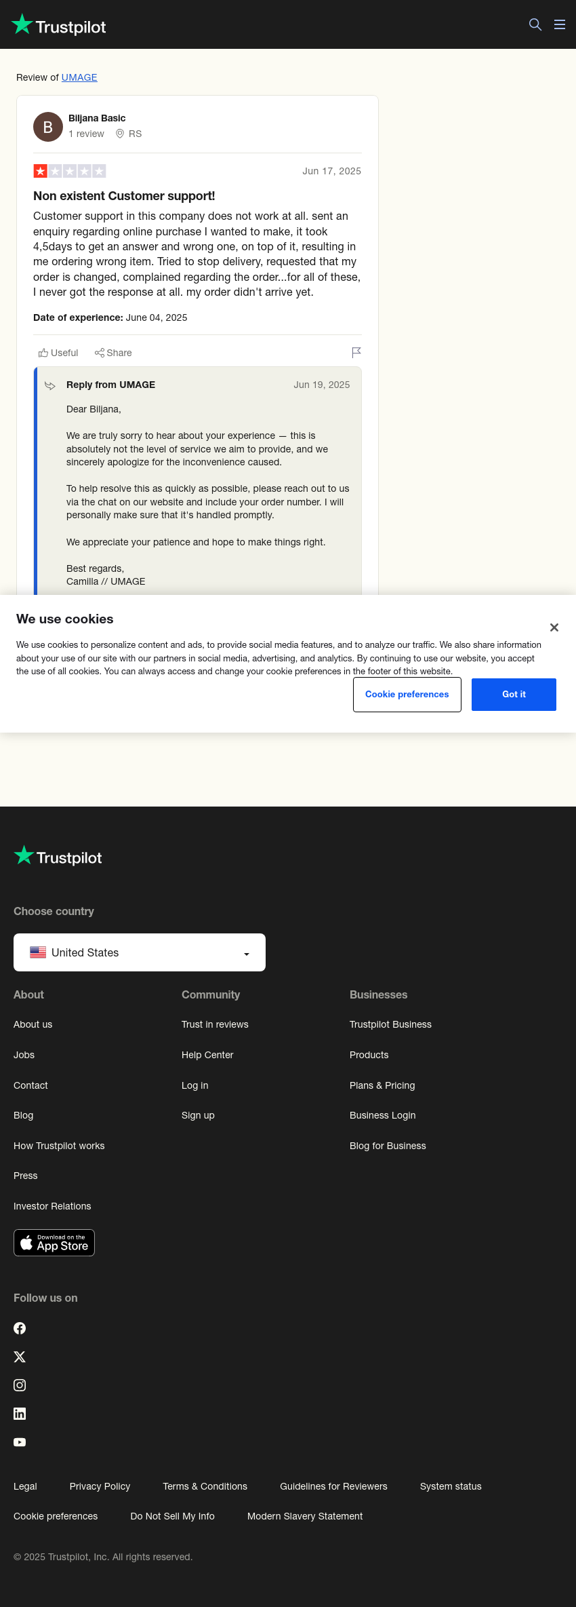Click Sign up footer link
This screenshot has height=1607, width=576.
tap(198, 1115)
